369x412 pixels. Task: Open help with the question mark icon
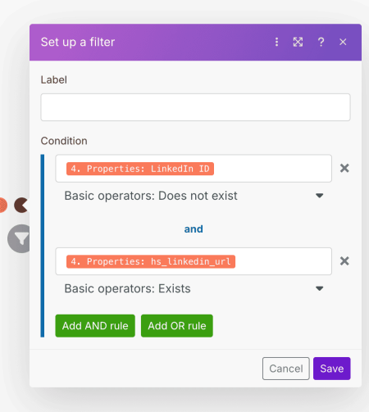[x=321, y=42]
